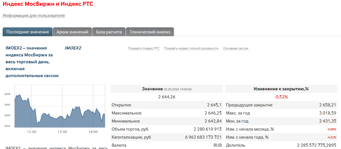341x149 pixels.
Task: Click the Открытие row label
Action: [x=121, y=105]
